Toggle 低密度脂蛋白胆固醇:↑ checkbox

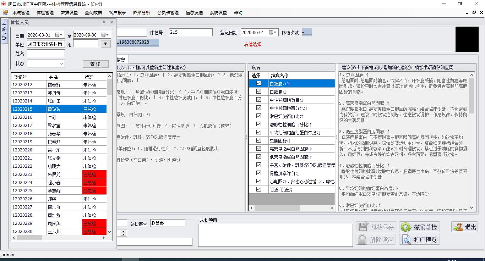click(x=258, y=157)
